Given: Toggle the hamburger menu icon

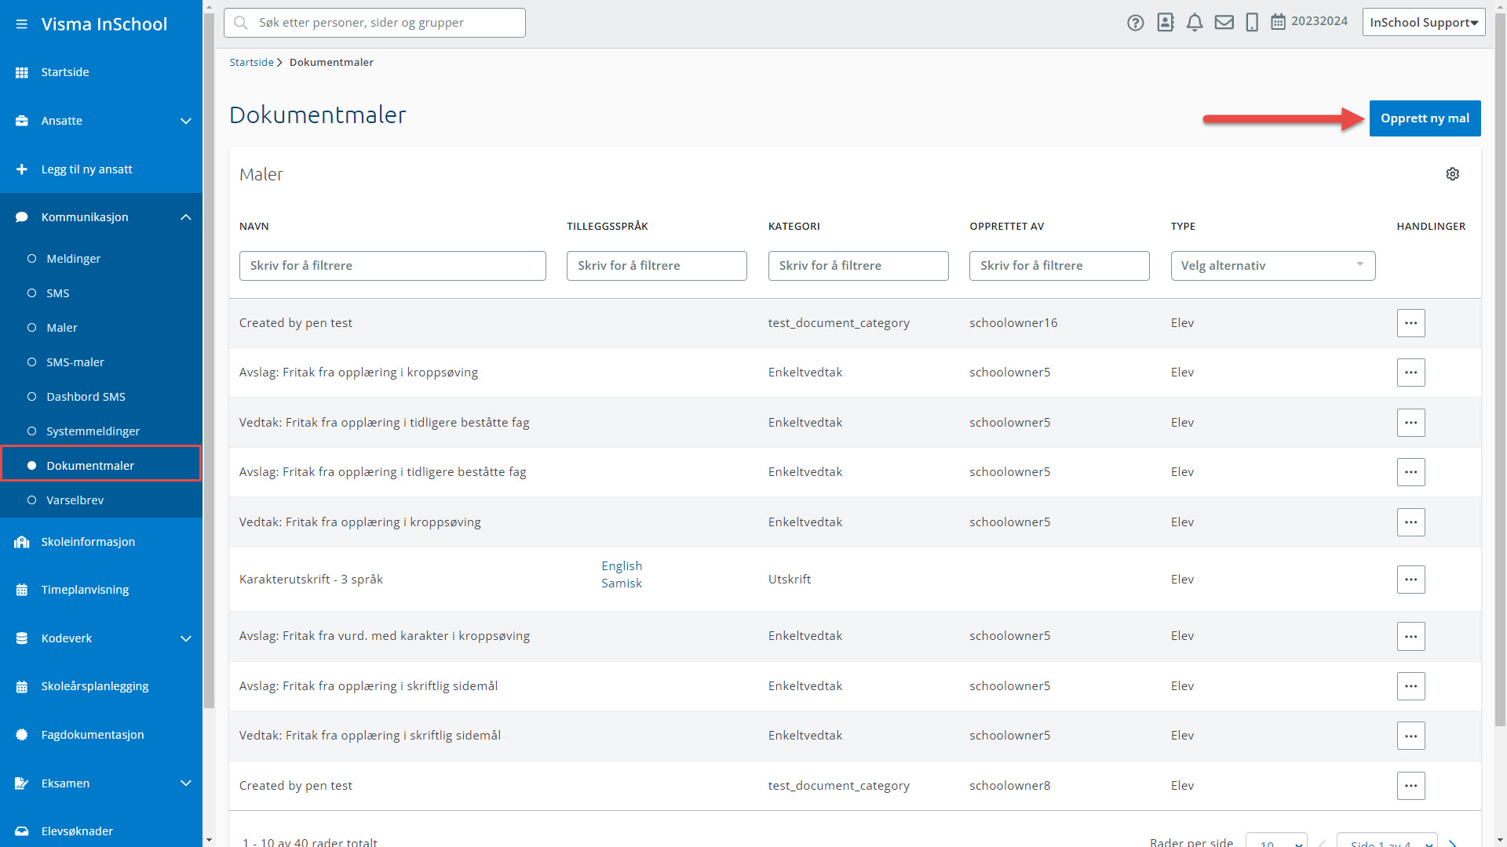Looking at the screenshot, I should tap(21, 24).
